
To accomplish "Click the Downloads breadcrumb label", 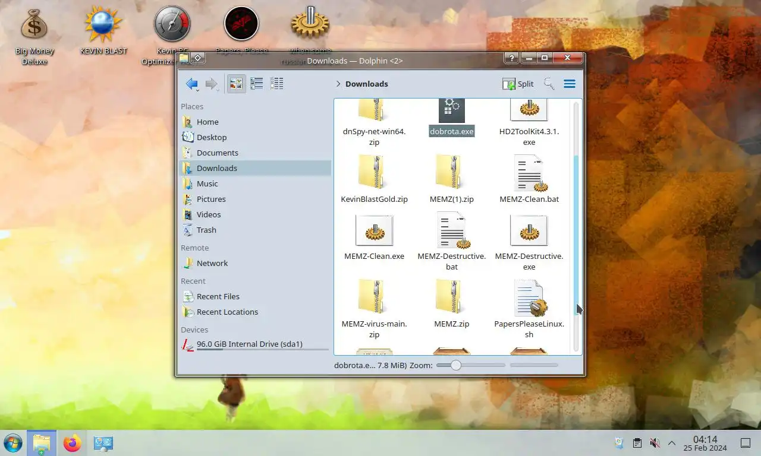I will [366, 84].
